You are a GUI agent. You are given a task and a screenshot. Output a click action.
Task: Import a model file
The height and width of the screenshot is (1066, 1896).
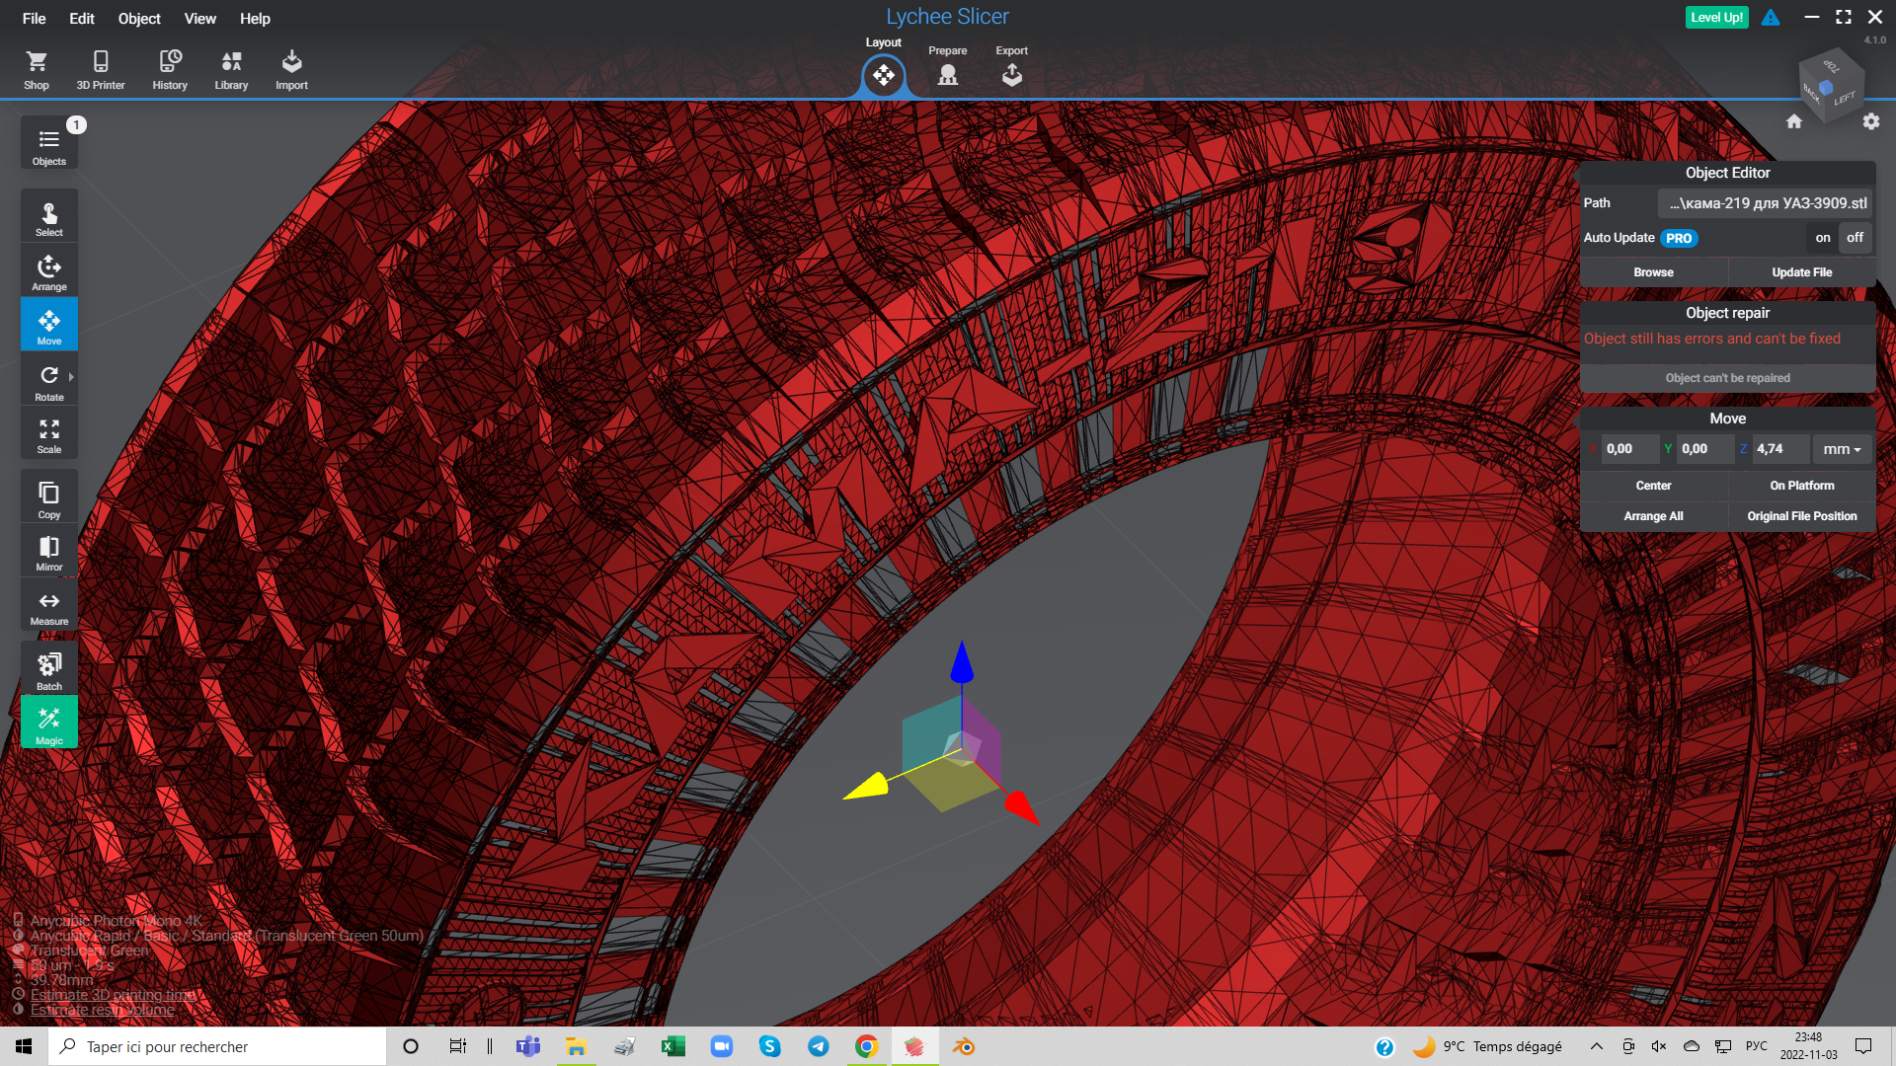(x=291, y=69)
